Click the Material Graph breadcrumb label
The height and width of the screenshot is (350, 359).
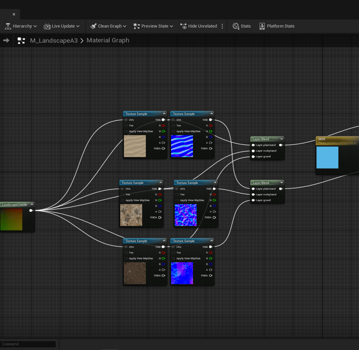(x=108, y=41)
